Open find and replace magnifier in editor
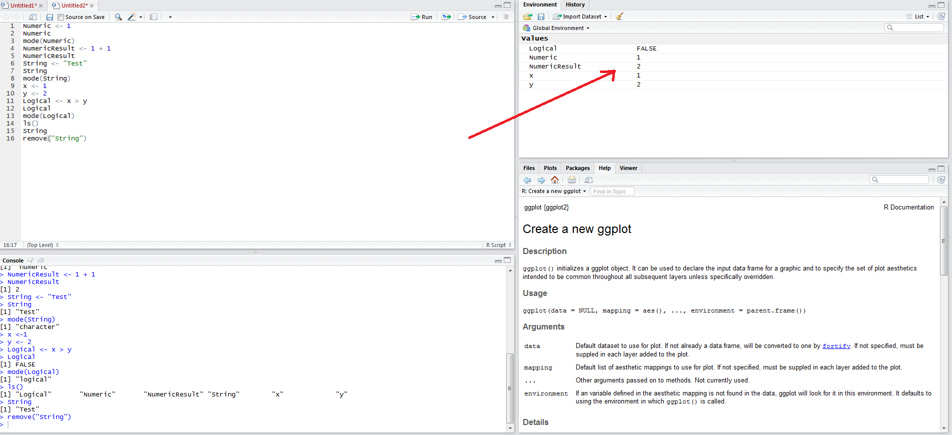This screenshot has width=952, height=435. tap(119, 17)
